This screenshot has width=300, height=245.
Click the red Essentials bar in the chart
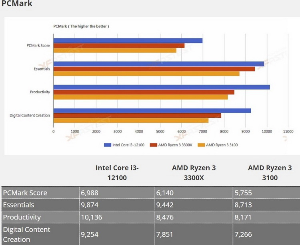coord(154,69)
